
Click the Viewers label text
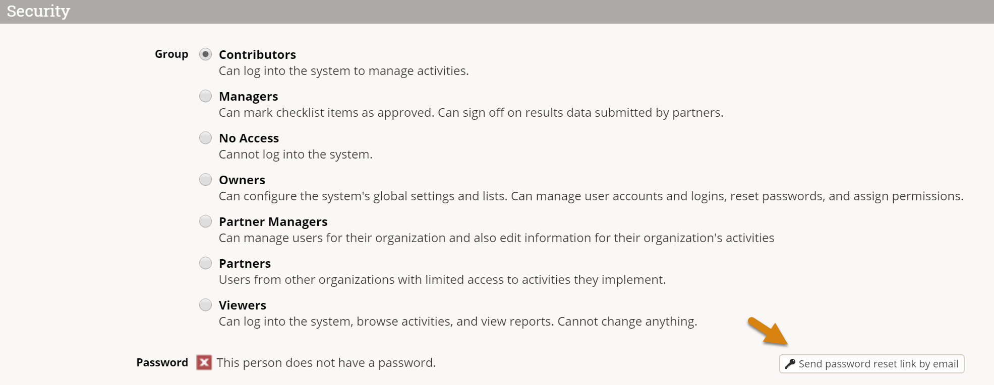click(242, 305)
